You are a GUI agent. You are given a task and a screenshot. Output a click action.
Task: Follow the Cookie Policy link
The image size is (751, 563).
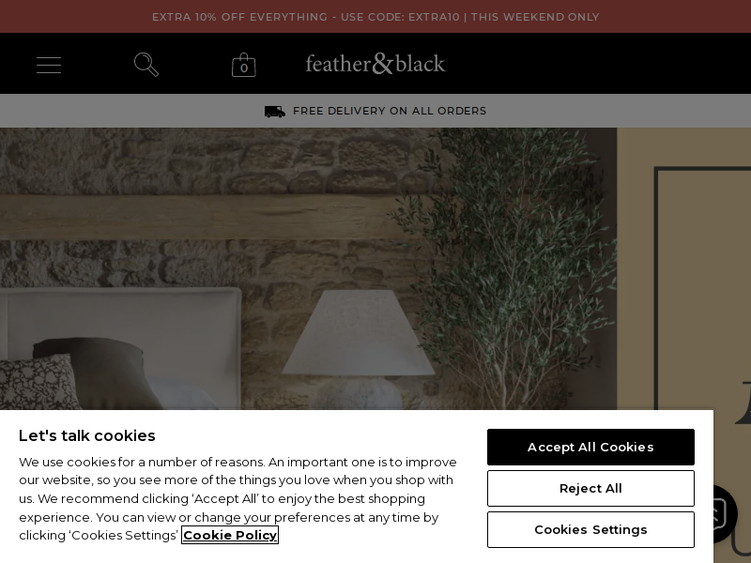click(x=230, y=535)
